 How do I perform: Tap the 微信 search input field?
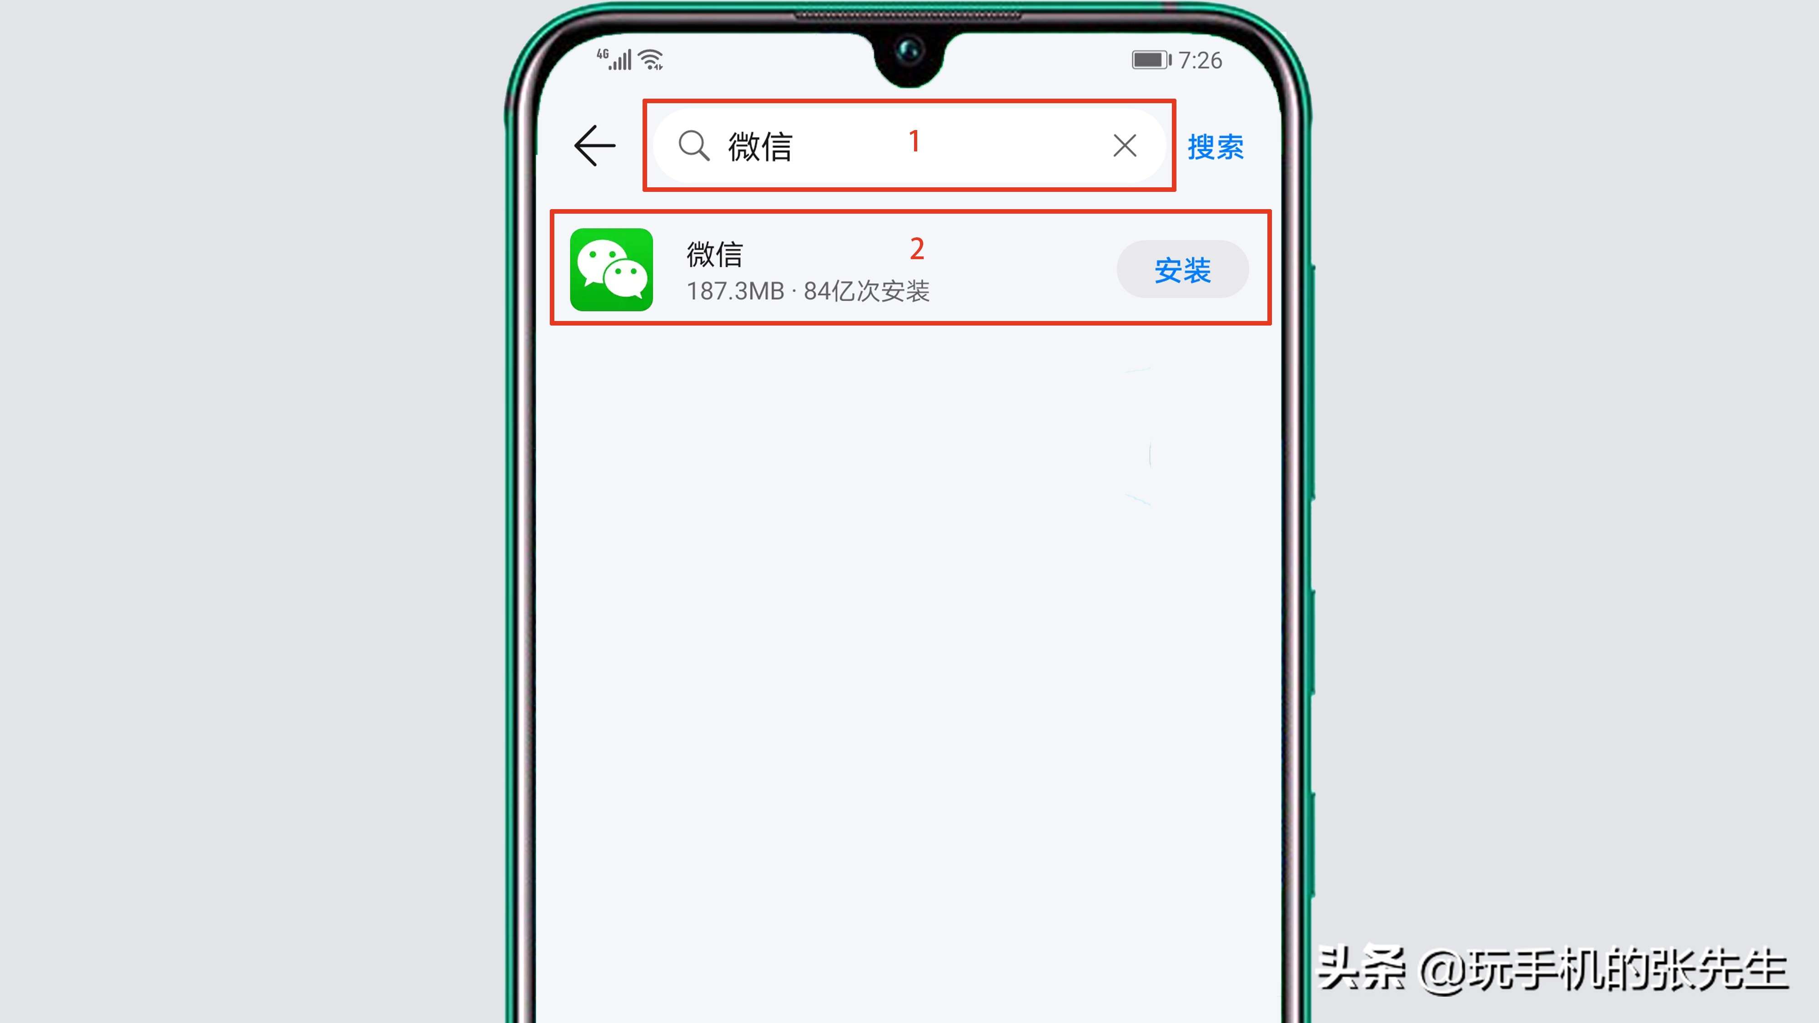(908, 145)
